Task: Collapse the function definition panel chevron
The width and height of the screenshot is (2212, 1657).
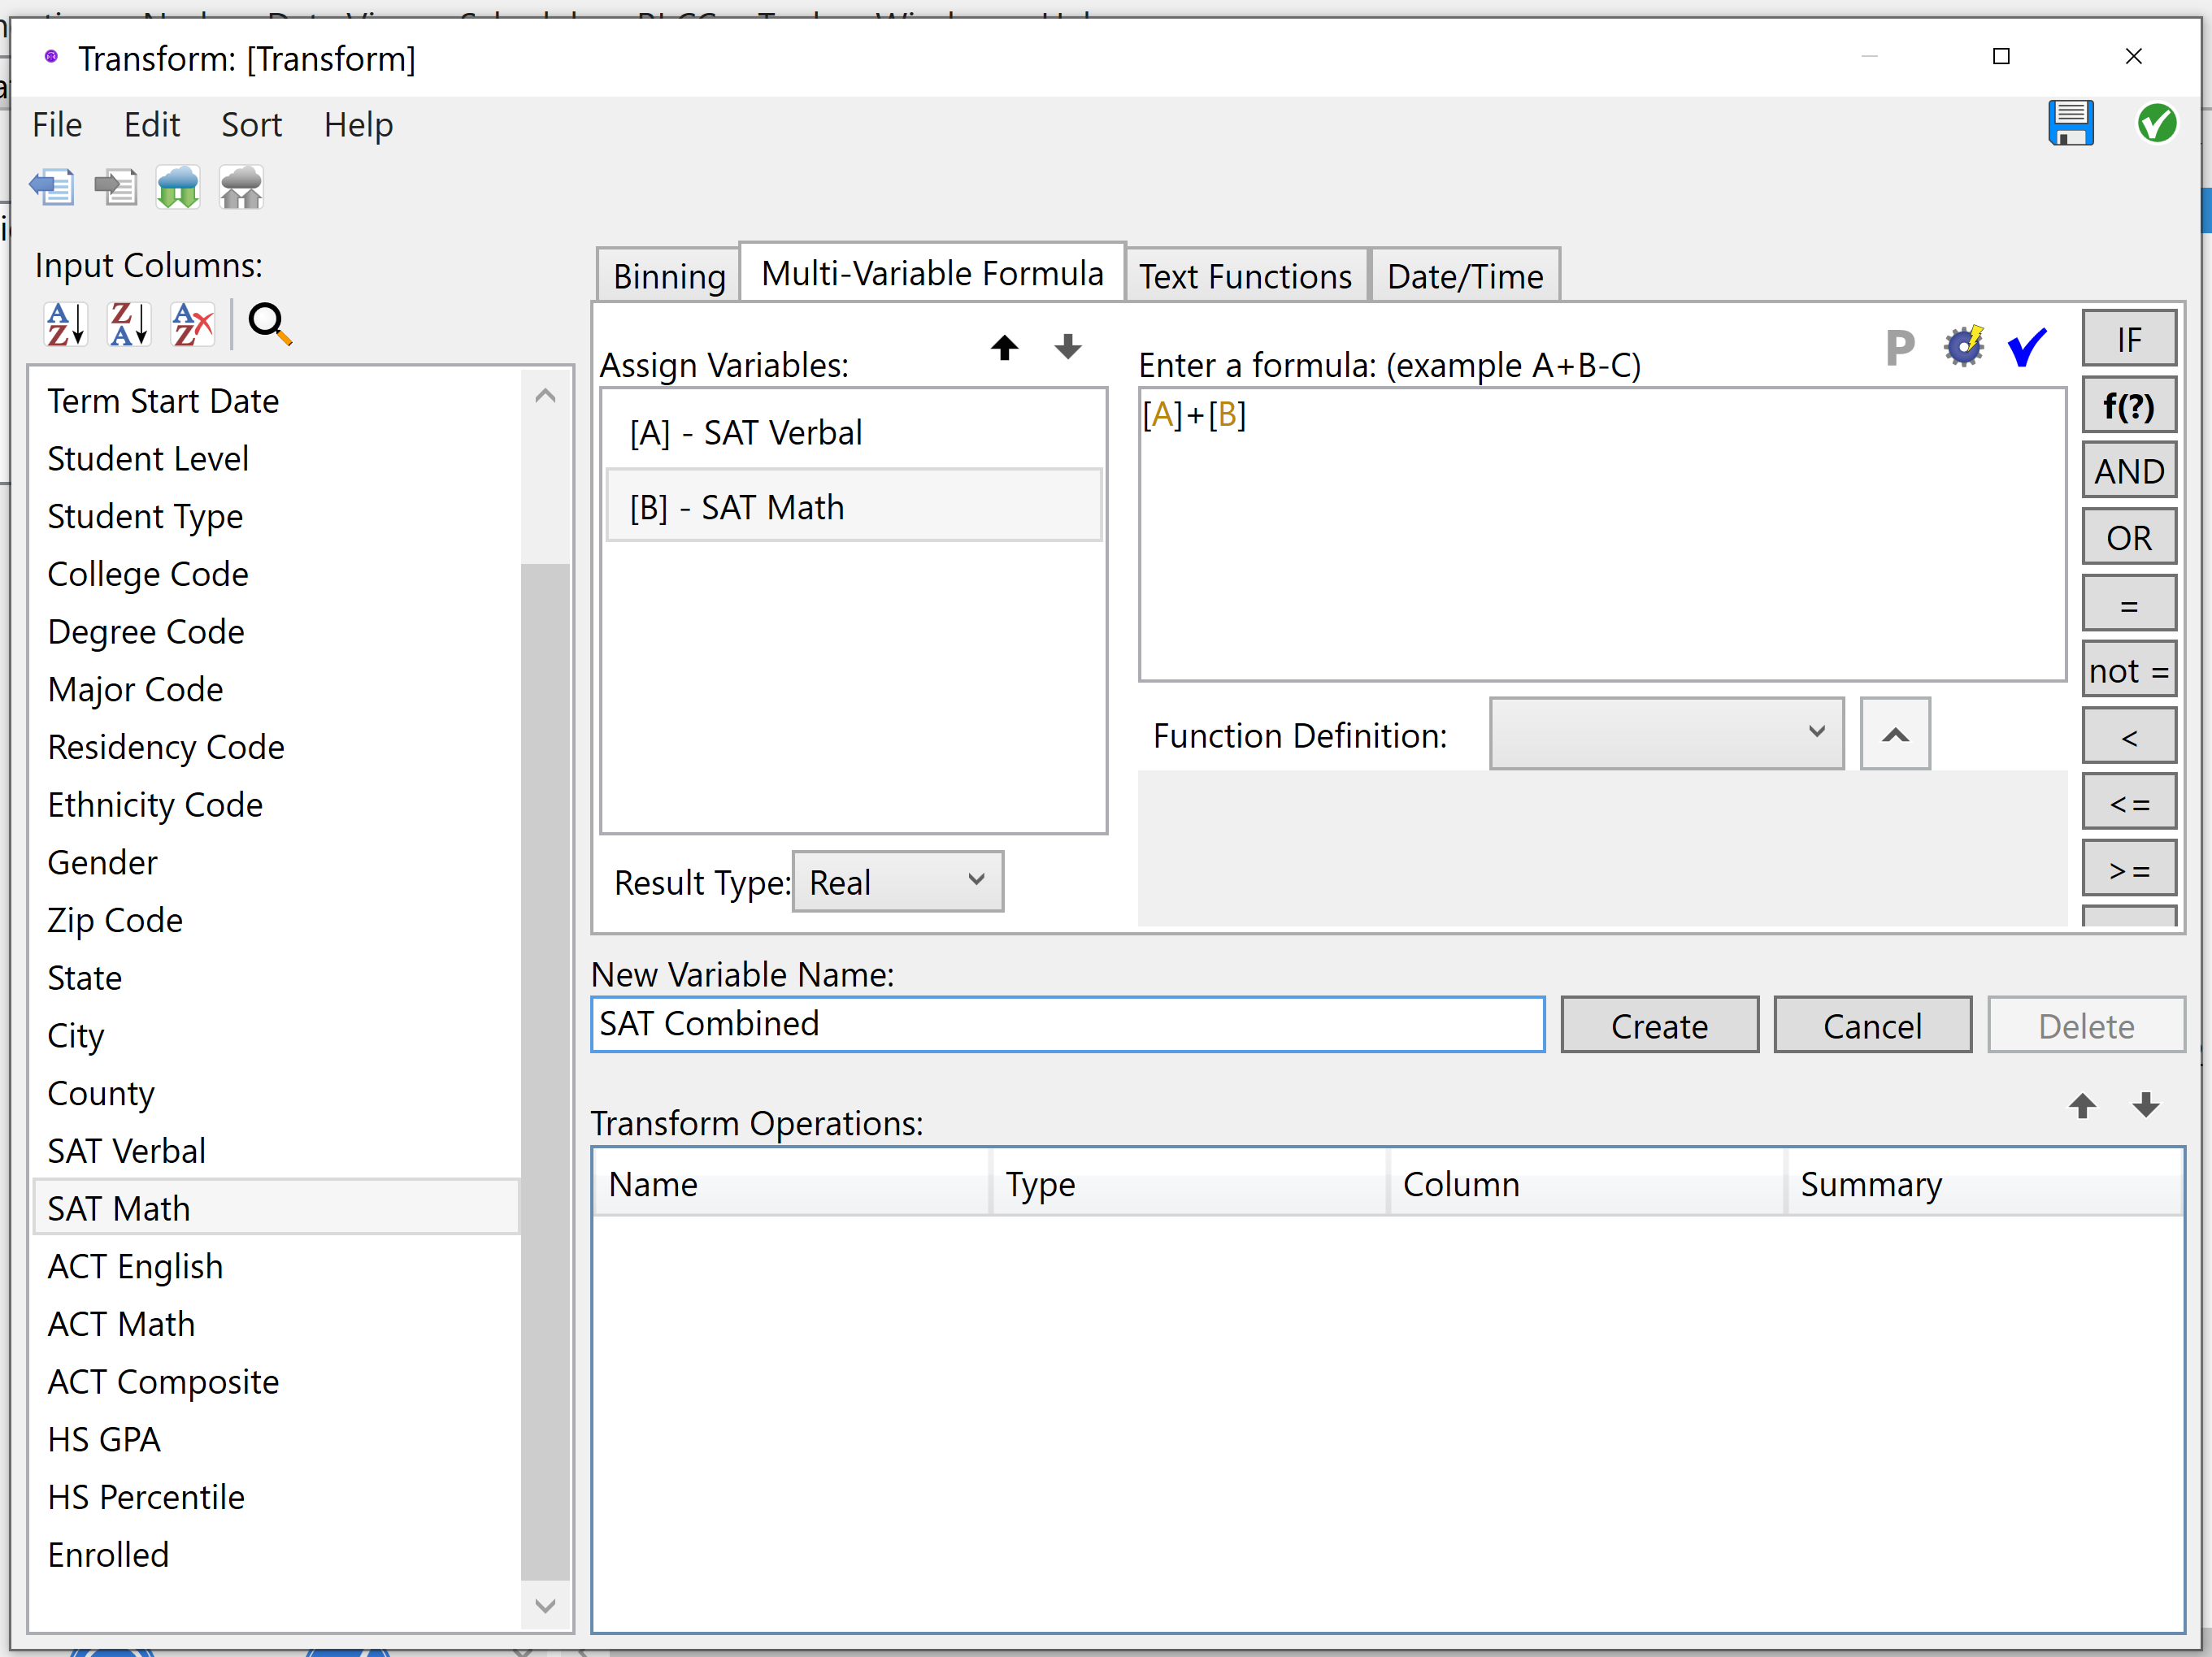Action: pos(1895,734)
